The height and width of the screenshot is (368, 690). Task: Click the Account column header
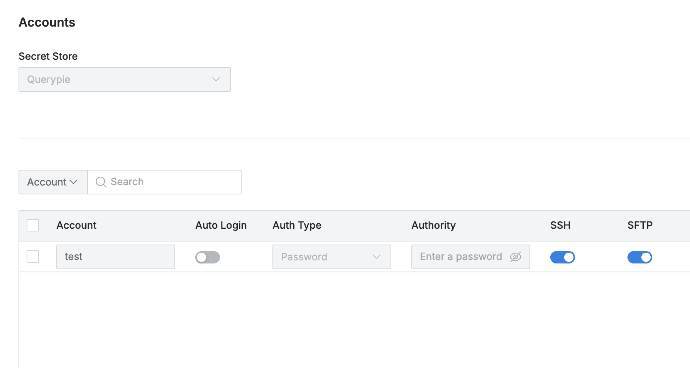(76, 225)
